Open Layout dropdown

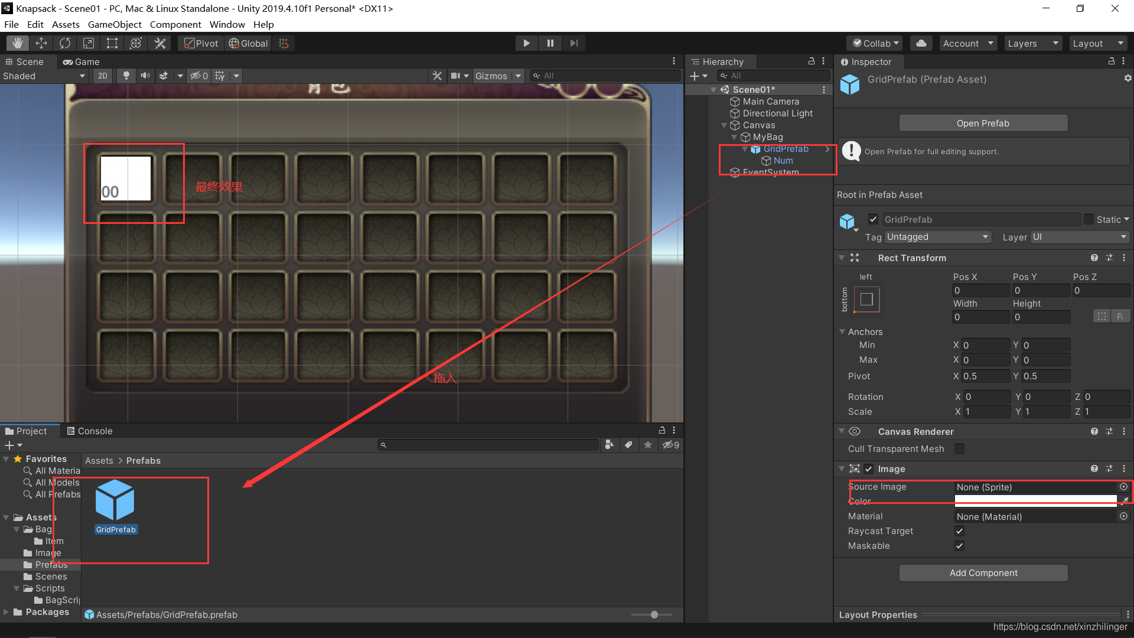(x=1098, y=43)
